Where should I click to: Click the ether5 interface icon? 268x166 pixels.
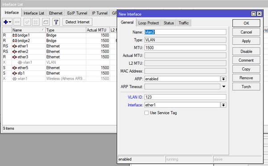click(15, 68)
